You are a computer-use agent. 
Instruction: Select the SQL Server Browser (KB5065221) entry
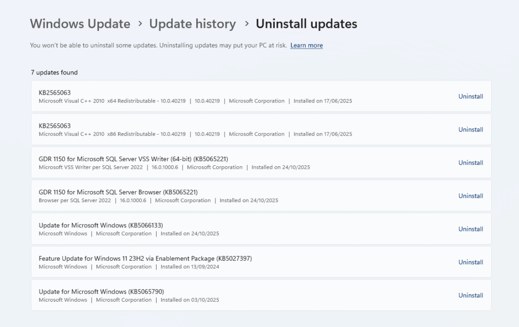click(118, 192)
